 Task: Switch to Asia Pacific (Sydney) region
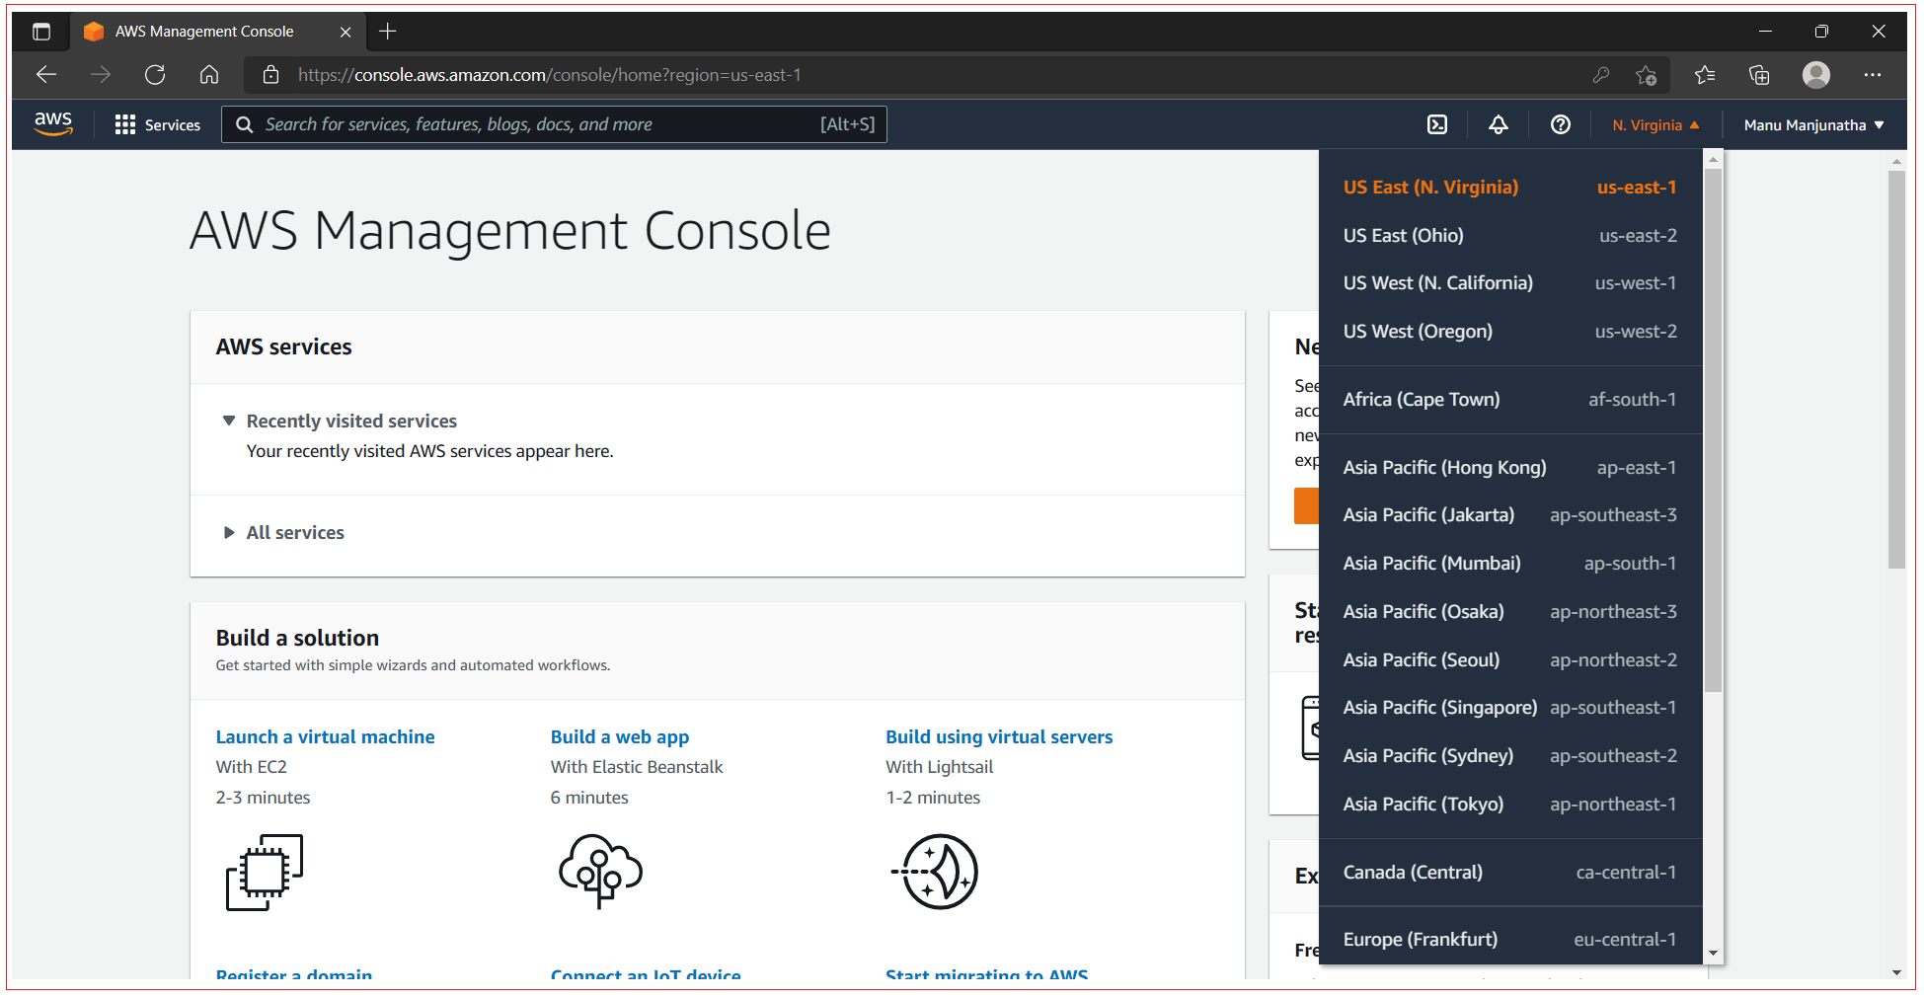pos(1510,756)
